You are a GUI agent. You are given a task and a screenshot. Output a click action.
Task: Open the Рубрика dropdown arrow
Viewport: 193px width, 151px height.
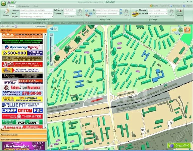point(52,17)
